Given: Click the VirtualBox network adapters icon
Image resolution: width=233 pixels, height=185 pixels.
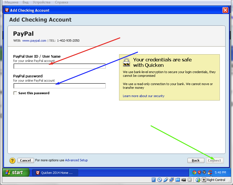Looking at the screenshot, I should pyautogui.click(x=172, y=180).
